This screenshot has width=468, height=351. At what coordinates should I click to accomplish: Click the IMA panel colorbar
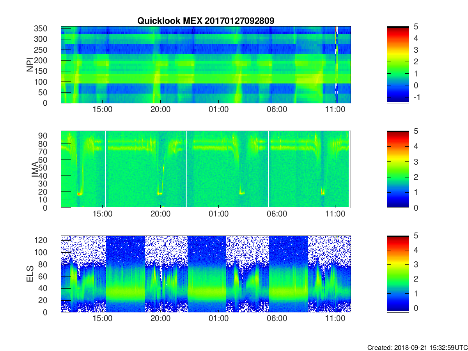pos(398,169)
